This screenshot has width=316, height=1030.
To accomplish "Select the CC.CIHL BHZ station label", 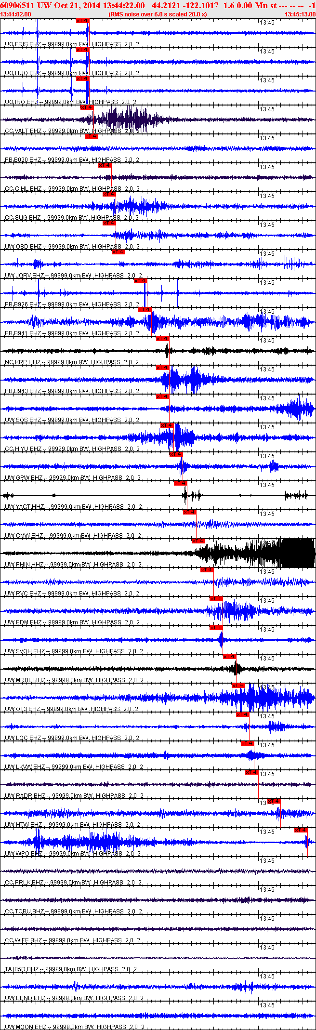I will 72,189.
